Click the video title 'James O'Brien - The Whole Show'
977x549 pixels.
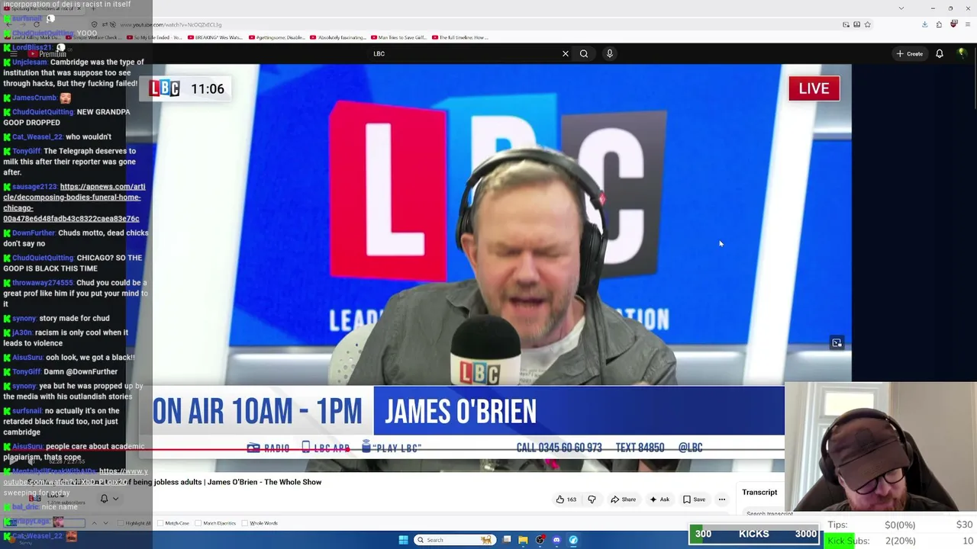pyautogui.click(x=264, y=482)
